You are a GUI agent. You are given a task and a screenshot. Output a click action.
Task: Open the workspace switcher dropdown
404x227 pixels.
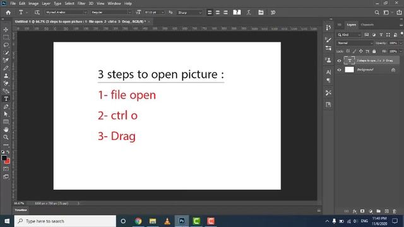(387, 13)
